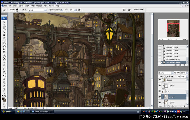Click the Navigator zoom slider
Screen dimensions: 190x120
click(x=176, y=39)
